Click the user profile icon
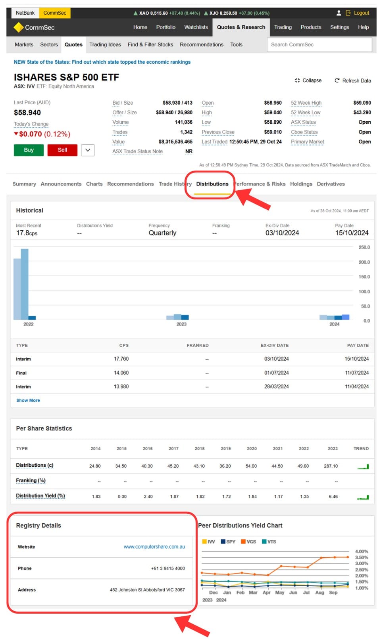 [339, 13]
